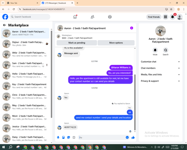Image resolution: width=187 pixels, height=150 pixels.
Task: Open the Mey conversation in the list
Action: point(25,107)
